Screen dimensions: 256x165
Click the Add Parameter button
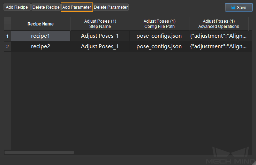coord(77,7)
